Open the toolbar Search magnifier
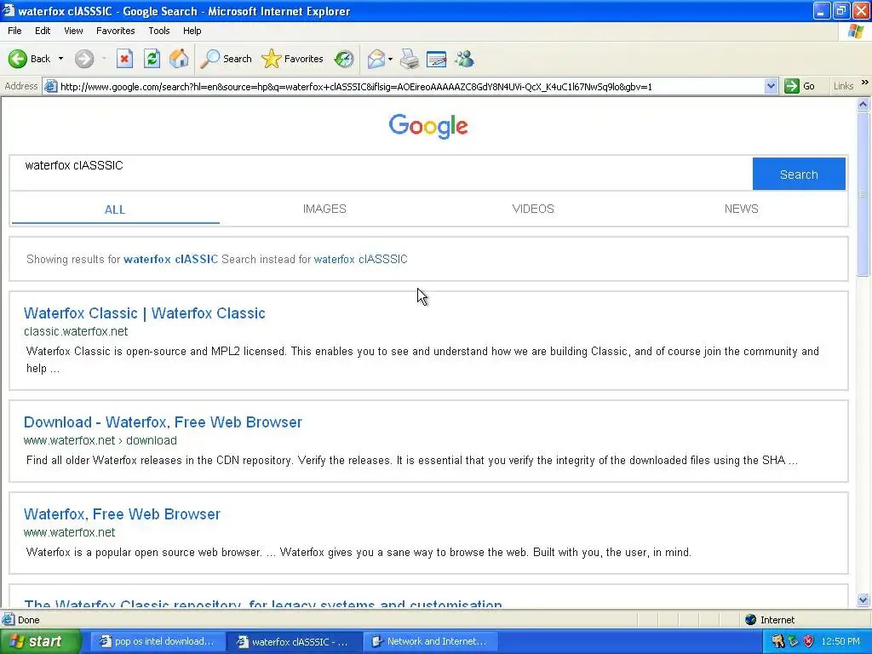This screenshot has height=654, width=872. point(209,59)
